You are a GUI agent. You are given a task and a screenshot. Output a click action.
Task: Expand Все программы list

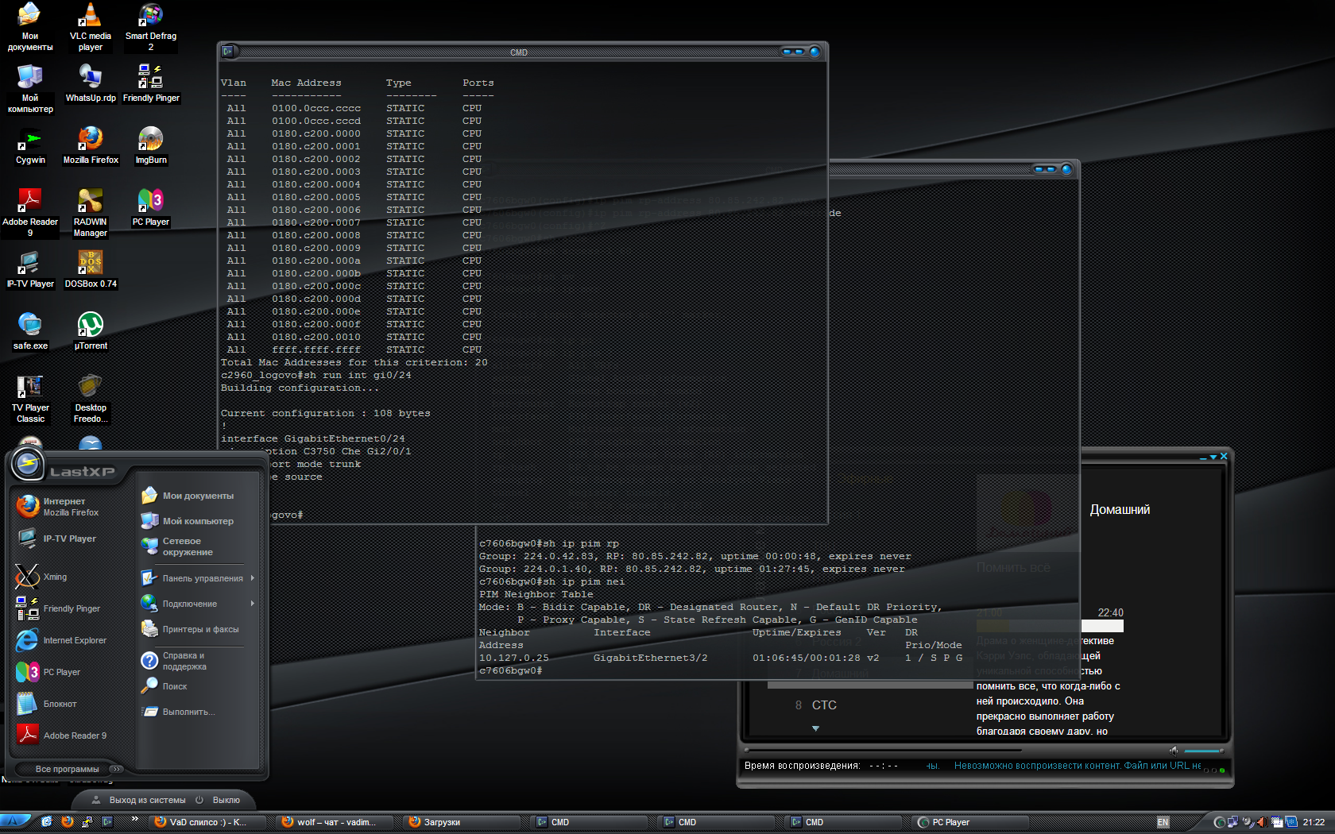72,769
